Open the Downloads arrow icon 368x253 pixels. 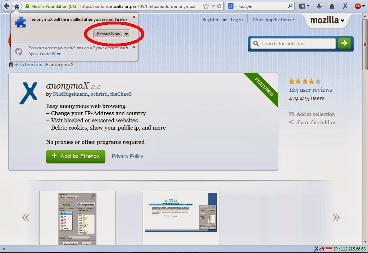(x=319, y=6)
